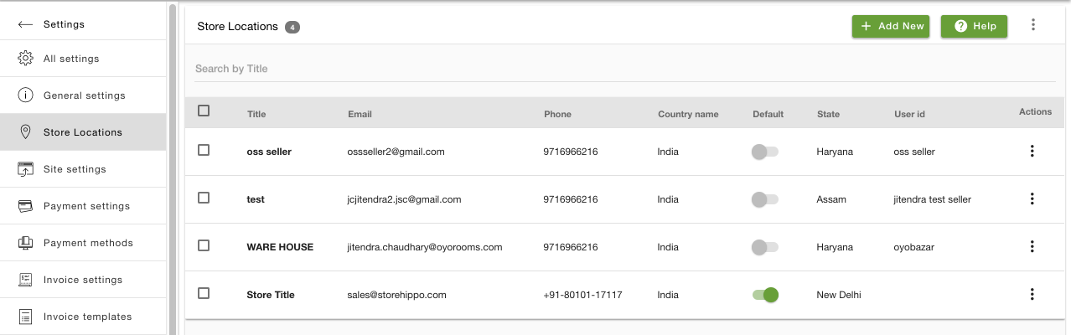
Task: Click Site settings icon in sidebar
Action: pyautogui.click(x=25, y=169)
